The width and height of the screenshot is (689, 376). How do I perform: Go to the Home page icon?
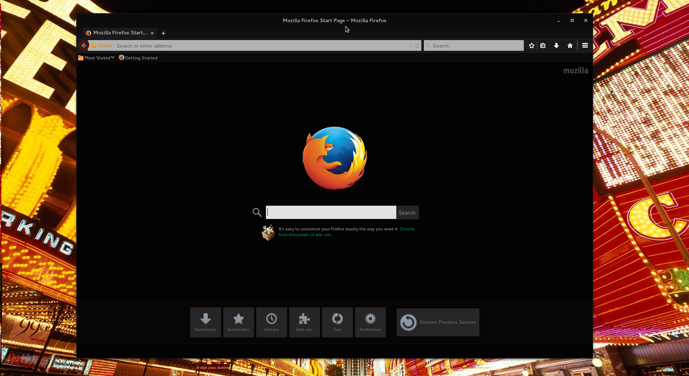click(570, 45)
